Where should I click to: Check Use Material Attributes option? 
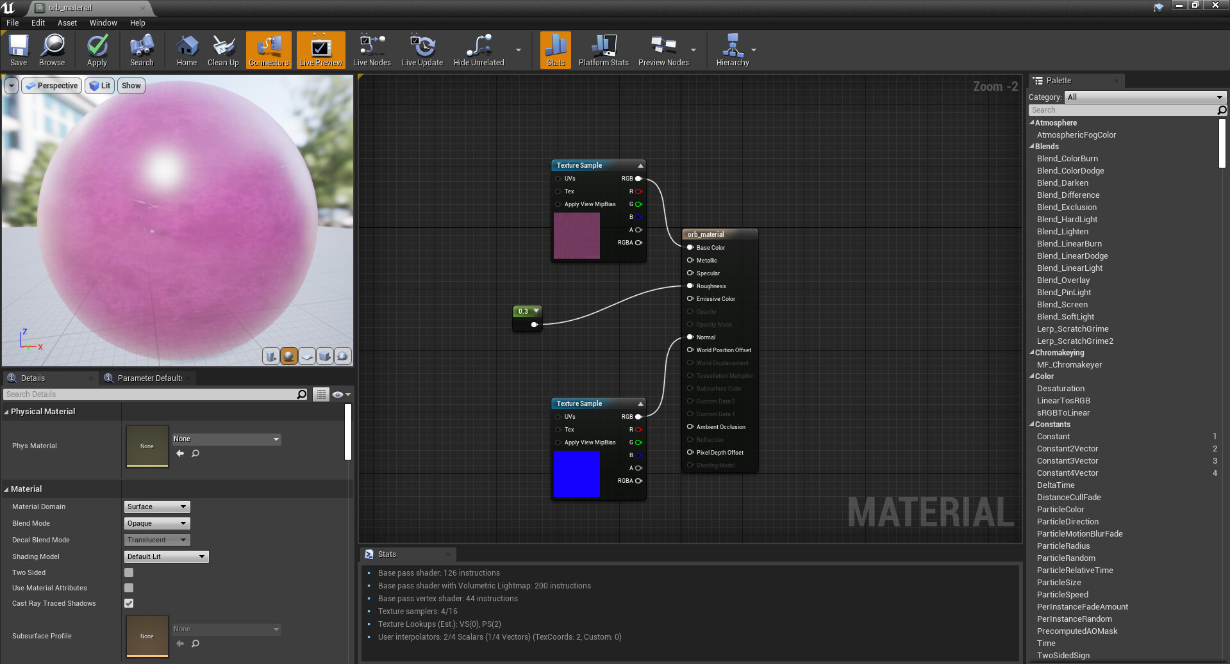(129, 588)
